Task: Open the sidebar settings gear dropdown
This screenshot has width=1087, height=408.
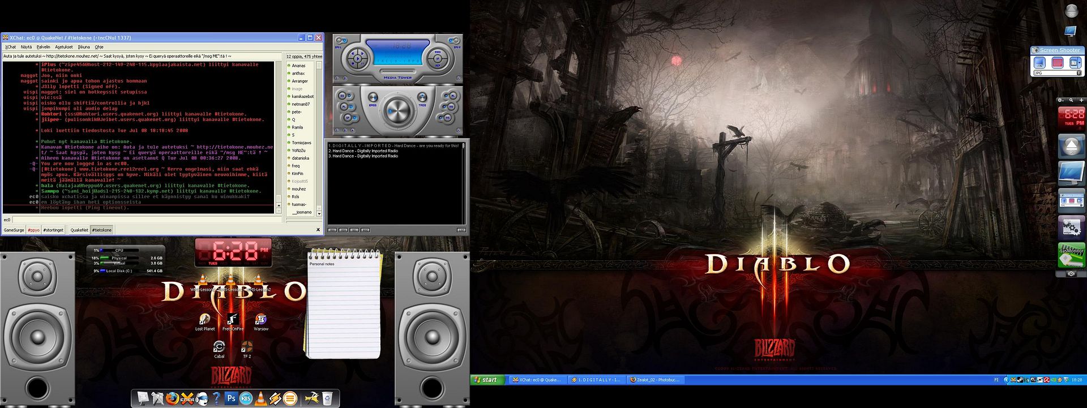Action: (1062, 100)
